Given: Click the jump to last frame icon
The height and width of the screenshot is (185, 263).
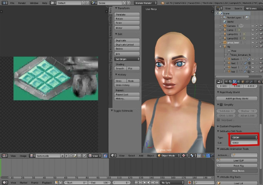Looking at the screenshot, I should (x=157, y=182).
